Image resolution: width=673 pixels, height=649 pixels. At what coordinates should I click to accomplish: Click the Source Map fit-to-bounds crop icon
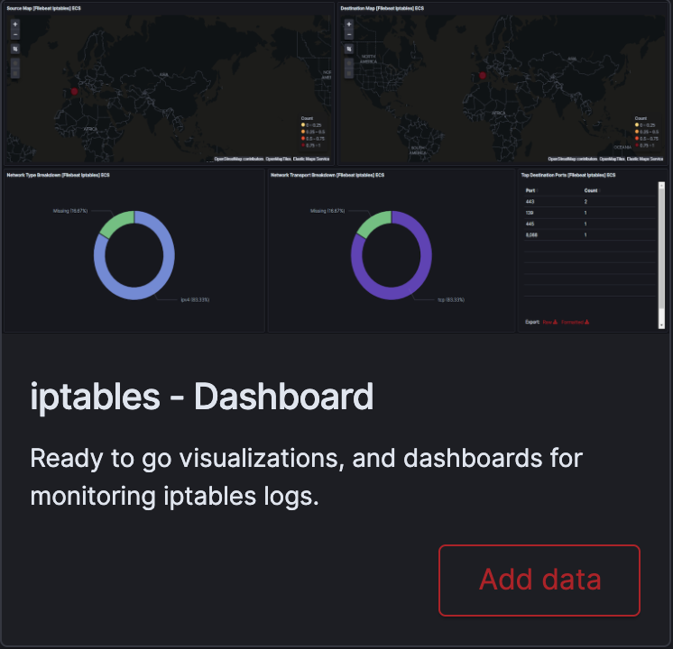pyautogui.click(x=14, y=49)
